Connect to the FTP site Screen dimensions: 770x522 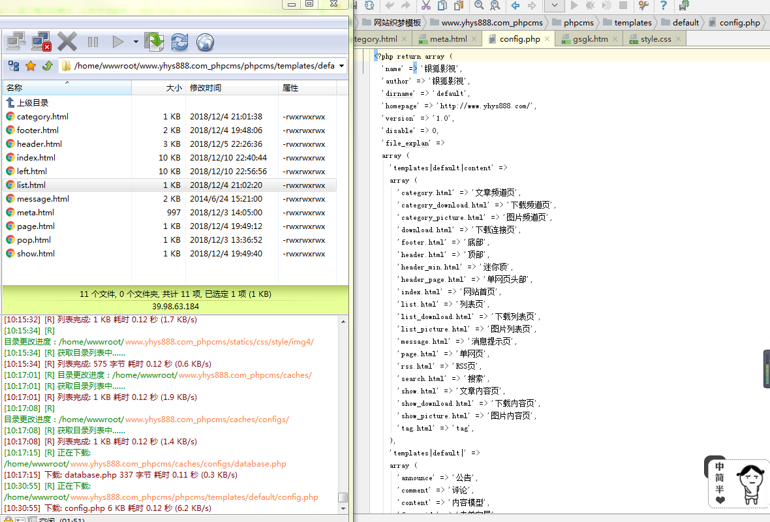pos(16,41)
